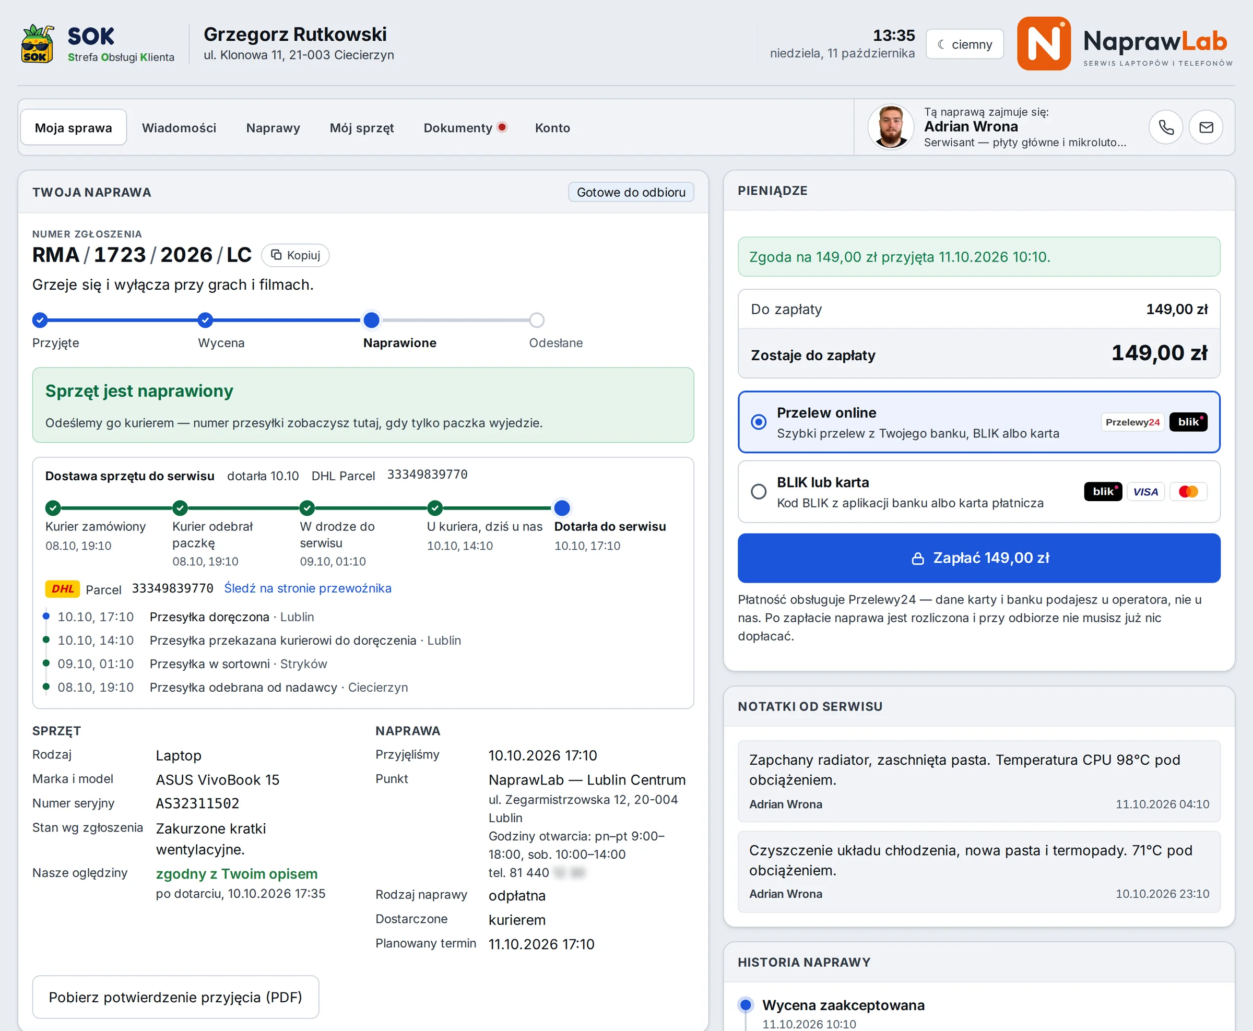Toggle the ciemny dark theme button
1253x1031 pixels.
click(964, 44)
